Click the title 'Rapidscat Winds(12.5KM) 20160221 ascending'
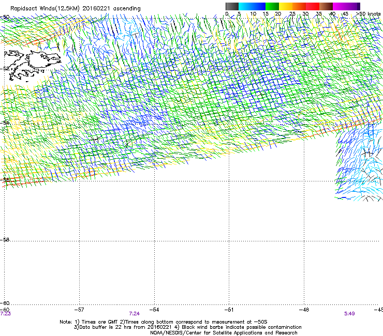The height and width of the screenshot is (336, 383). (76, 9)
